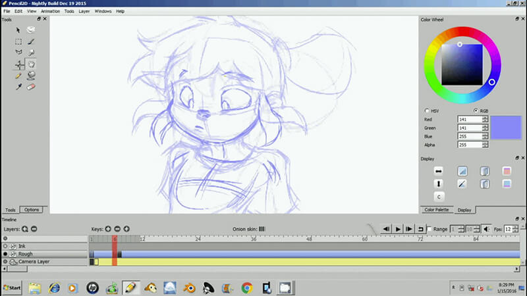Adjust the Alpha value stepper
Viewport: 527px width, 296px height.
click(485, 145)
